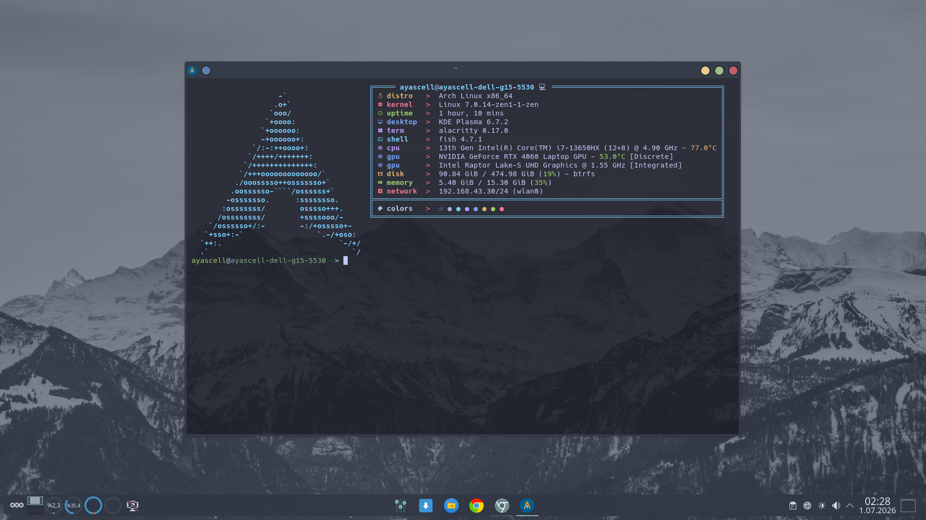Click the blue ring monitor widget
This screenshot has width=926, height=520.
click(x=93, y=506)
